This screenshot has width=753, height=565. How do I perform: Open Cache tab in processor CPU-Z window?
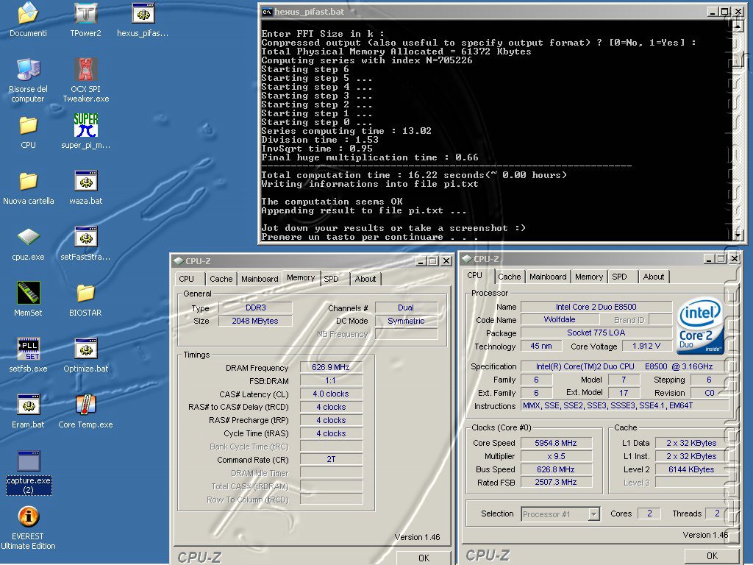click(x=510, y=277)
